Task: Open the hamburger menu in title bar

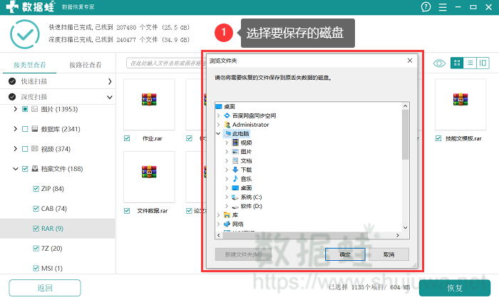Action: coord(443,7)
